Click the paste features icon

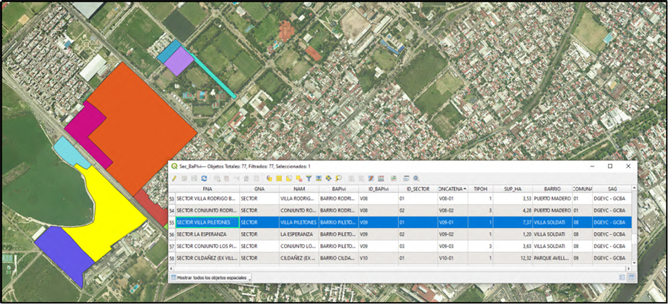257,179
